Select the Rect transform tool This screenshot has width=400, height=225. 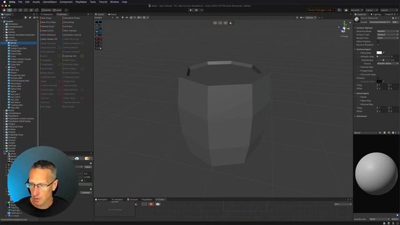pyautogui.click(x=26, y=10)
